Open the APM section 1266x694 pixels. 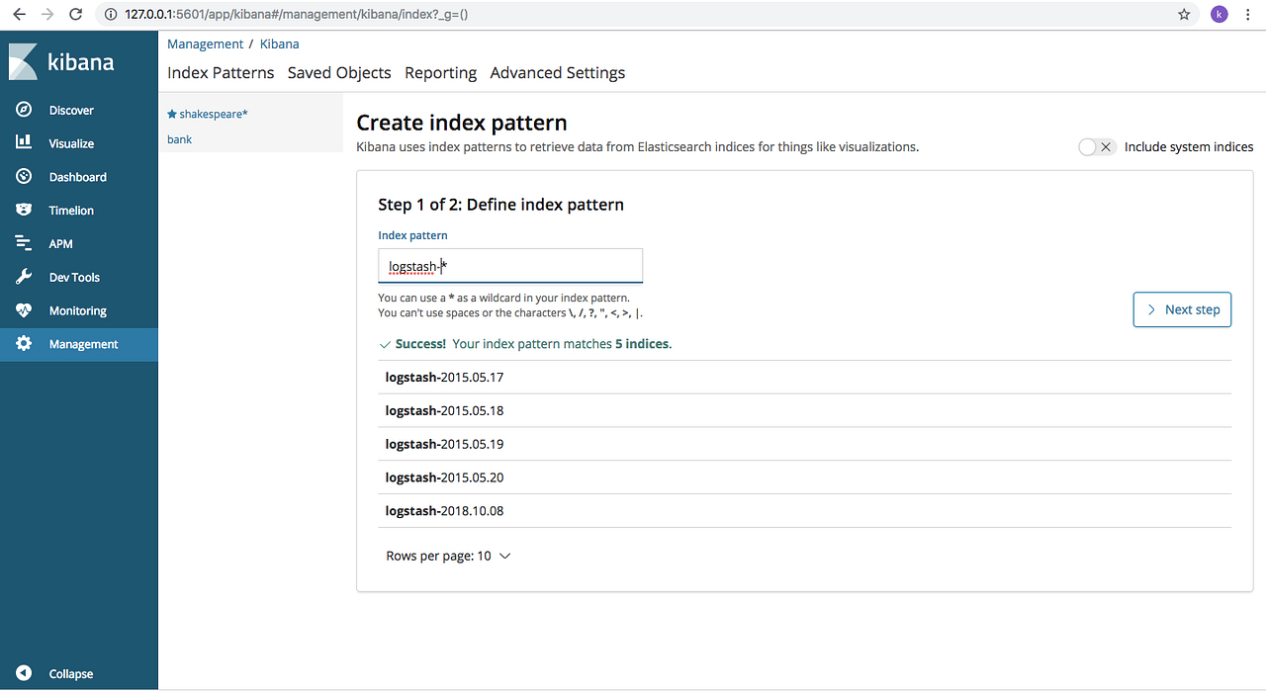25,243
